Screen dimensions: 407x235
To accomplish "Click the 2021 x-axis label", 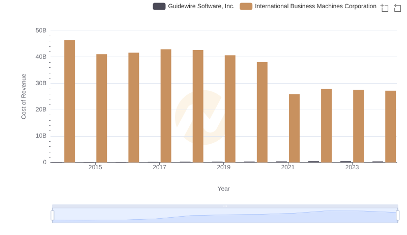I will pyautogui.click(x=288, y=167).
